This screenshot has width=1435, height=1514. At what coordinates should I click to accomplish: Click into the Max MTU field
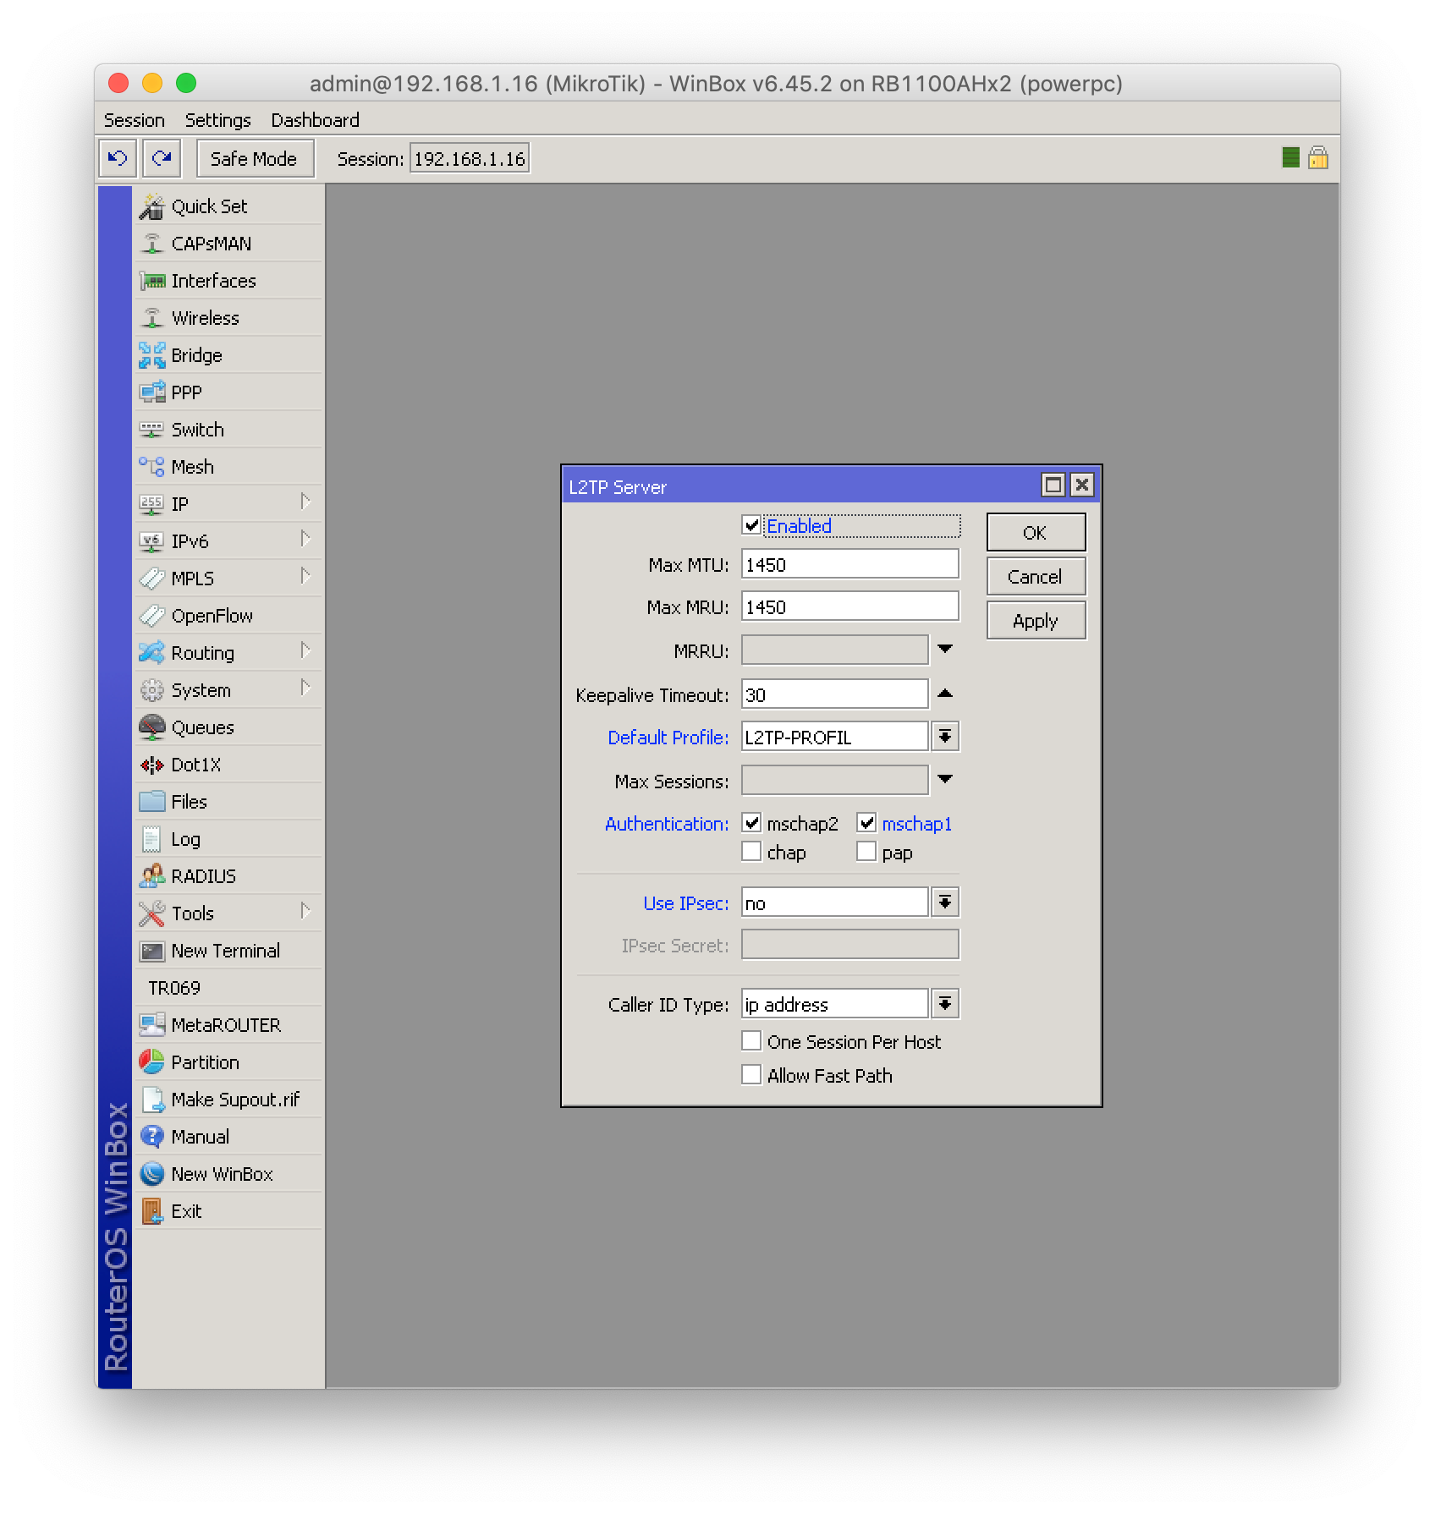point(849,564)
